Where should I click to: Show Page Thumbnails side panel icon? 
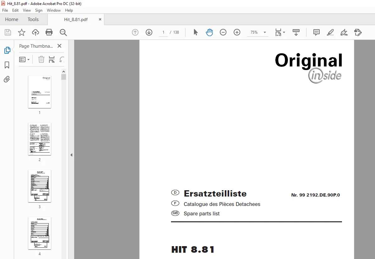7,50
